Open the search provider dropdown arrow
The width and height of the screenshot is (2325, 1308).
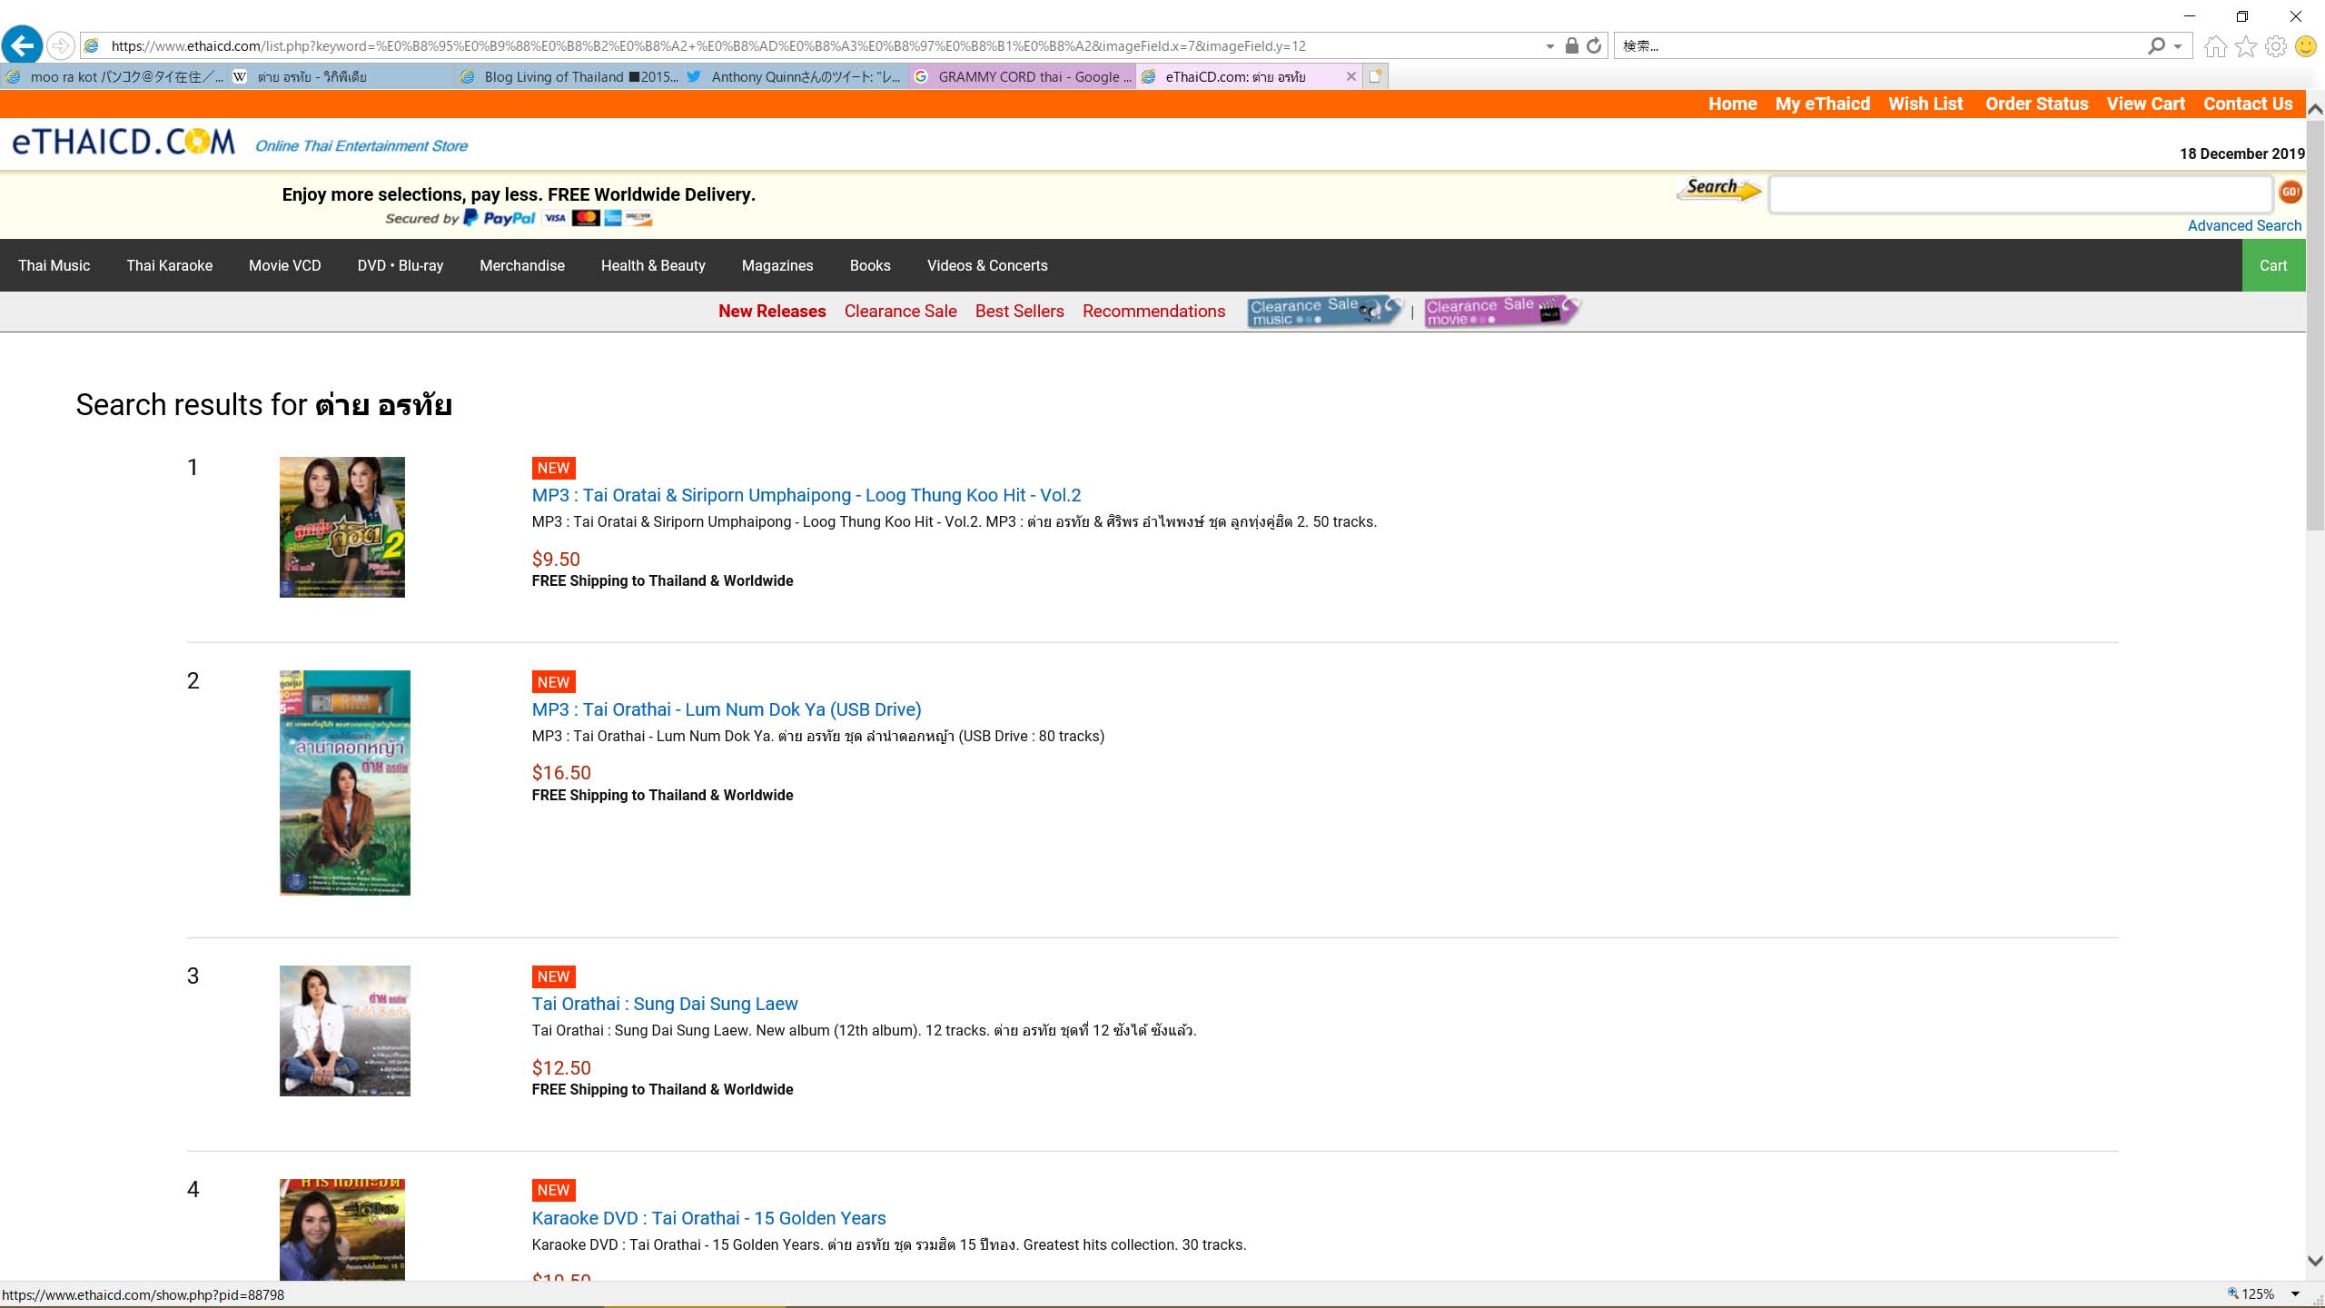(2178, 46)
